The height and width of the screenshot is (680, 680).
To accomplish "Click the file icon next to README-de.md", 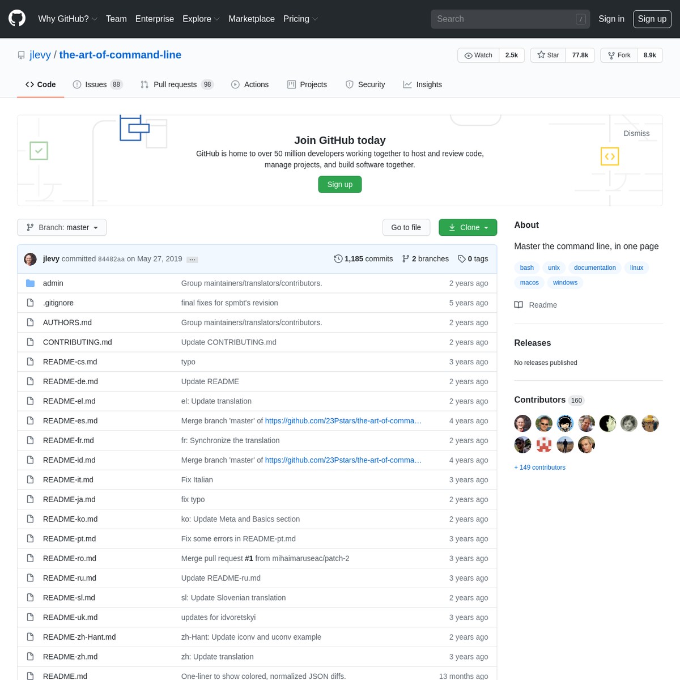I will click(31, 381).
